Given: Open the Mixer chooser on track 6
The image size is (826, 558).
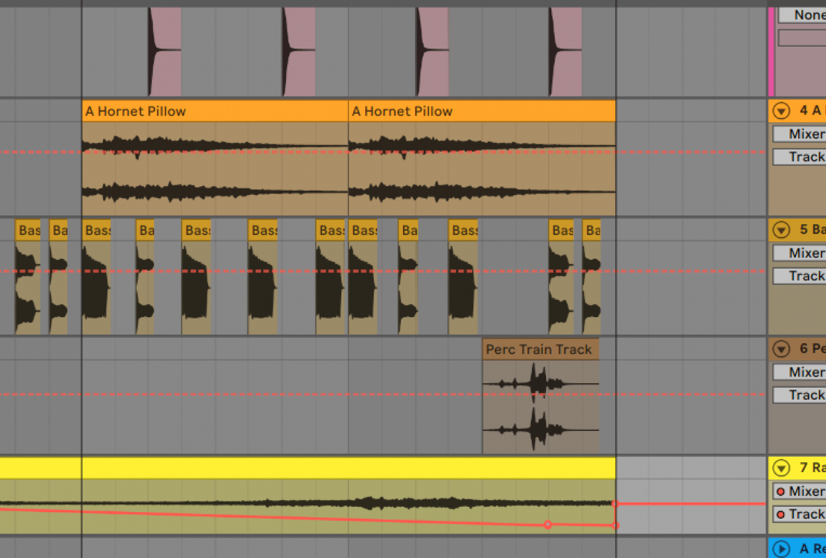Looking at the screenshot, I should [x=801, y=372].
